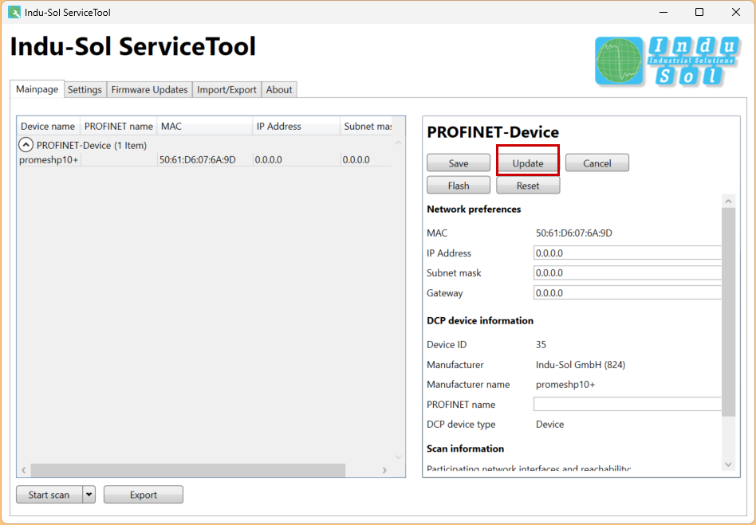The image size is (756, 525).
Task: Click the Device ID value 35
Action: (541, 344)
